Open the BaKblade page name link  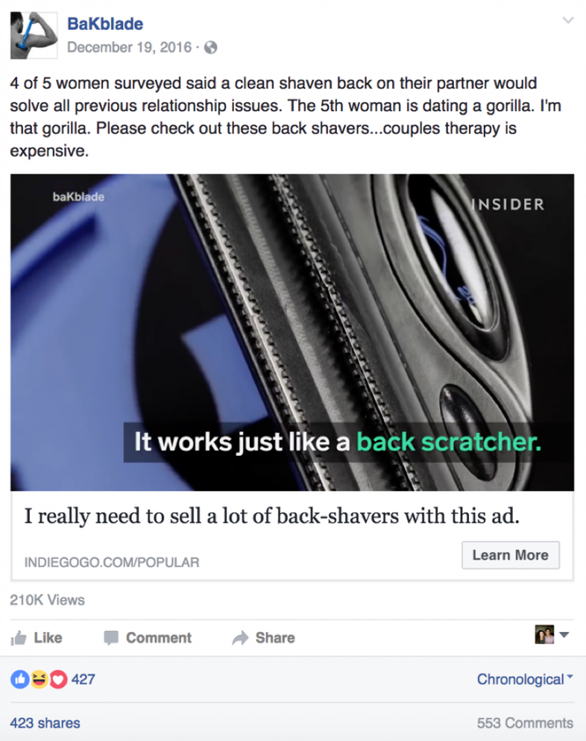click(105, 24)
